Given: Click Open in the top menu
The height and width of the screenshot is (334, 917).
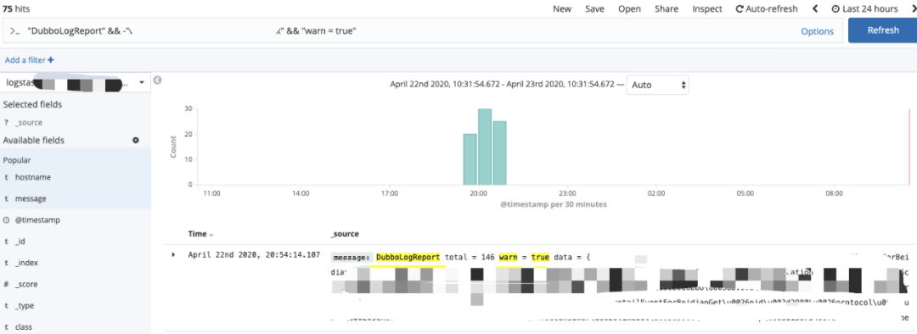Looking at the screenshot, I should pos(629,8).
